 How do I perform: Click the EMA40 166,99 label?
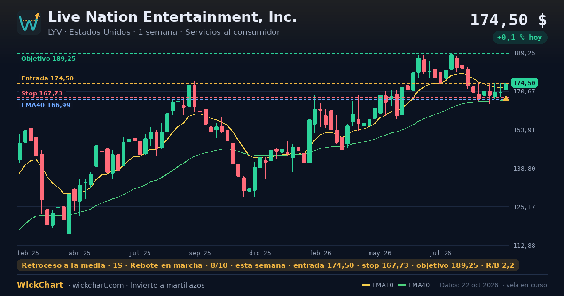click(46, 105)
